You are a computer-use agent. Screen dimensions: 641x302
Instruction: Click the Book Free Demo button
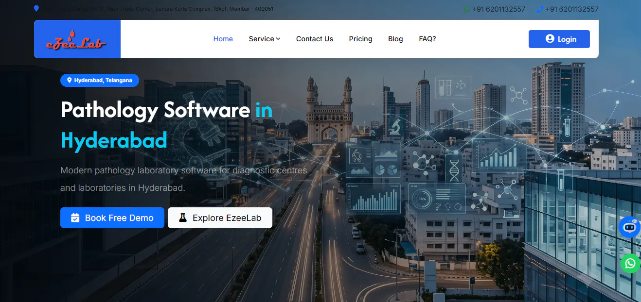coord(112,218)
